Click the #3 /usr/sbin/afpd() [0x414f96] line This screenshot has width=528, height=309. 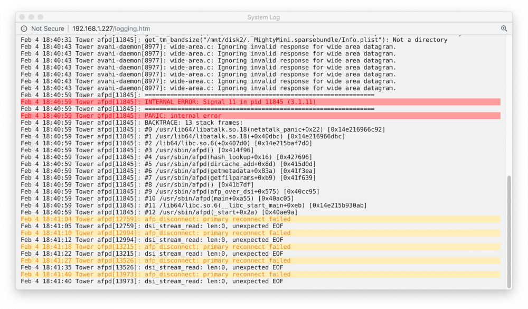[x=137, y=151]
